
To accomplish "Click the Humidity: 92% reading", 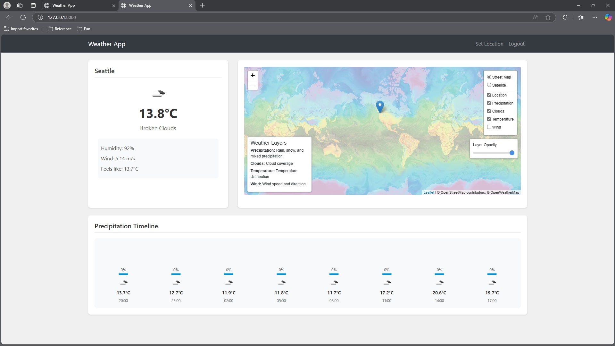I will click(117, 148).
